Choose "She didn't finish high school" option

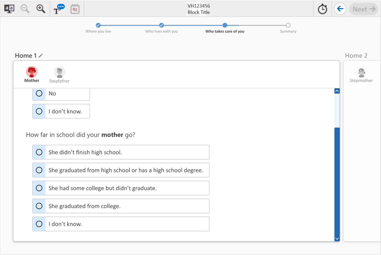tap(39, 152)
